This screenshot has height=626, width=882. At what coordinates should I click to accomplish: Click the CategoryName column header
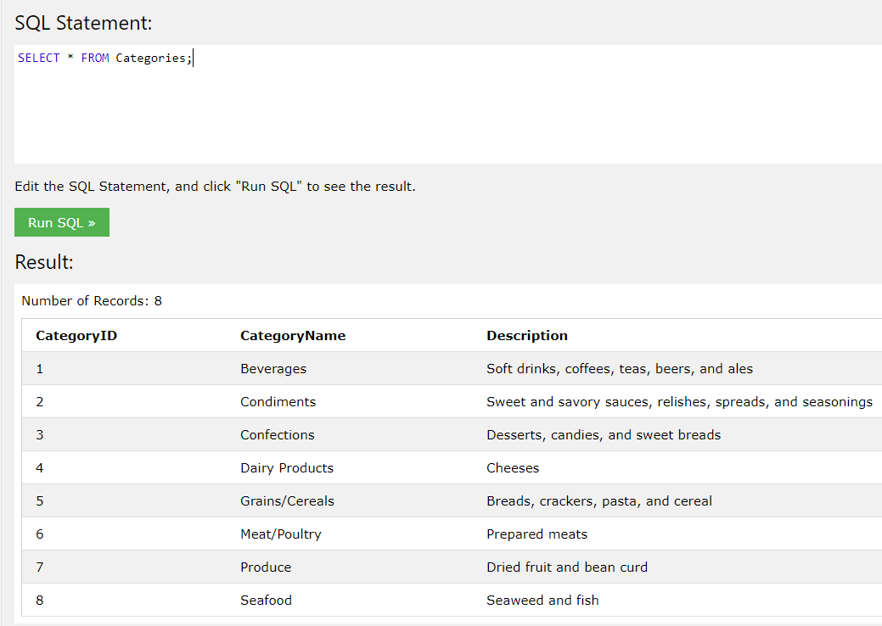point(293,336)
